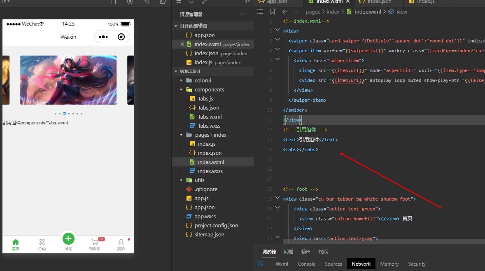Close index.wxml in open editors list
This screenshot has width=485, height=271.
click(182, 44)
